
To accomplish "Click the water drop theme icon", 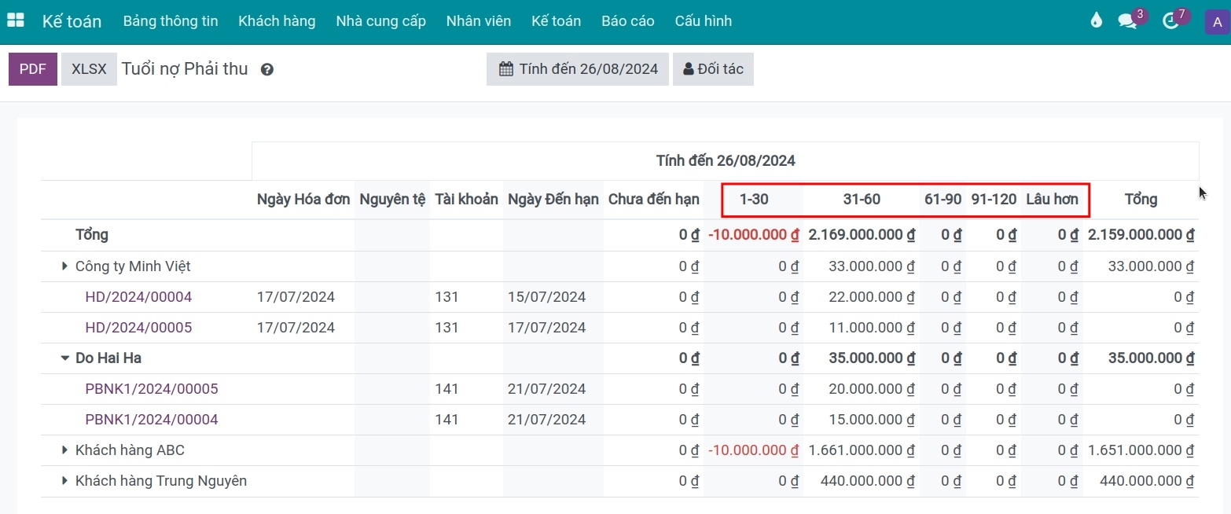I will [1097, 21].
